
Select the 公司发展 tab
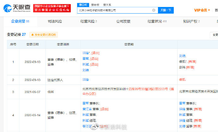123,22
